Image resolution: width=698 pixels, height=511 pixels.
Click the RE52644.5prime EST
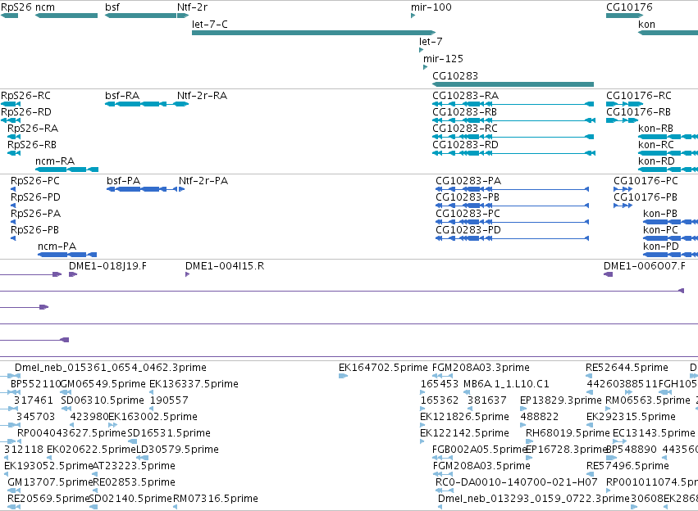(x=627, y=368)
